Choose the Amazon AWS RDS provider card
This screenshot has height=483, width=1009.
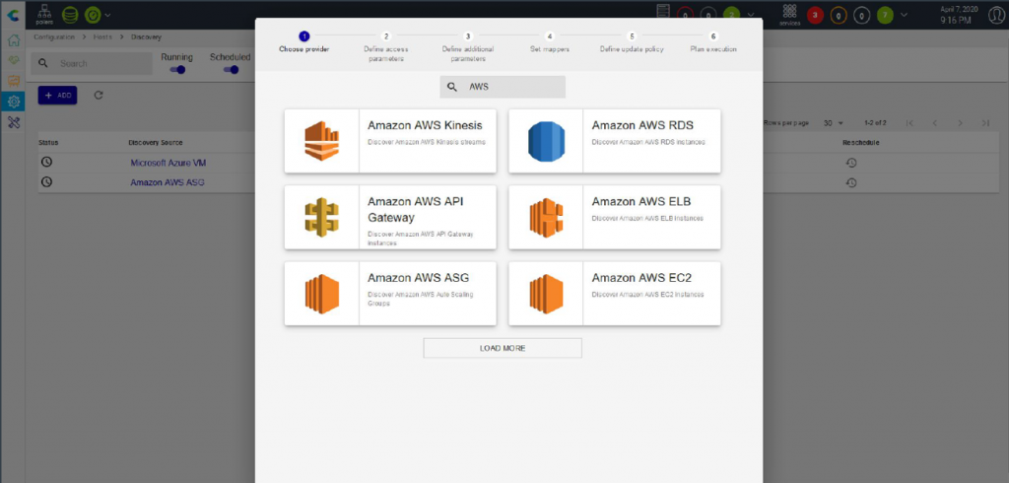(x=615, y=141)
